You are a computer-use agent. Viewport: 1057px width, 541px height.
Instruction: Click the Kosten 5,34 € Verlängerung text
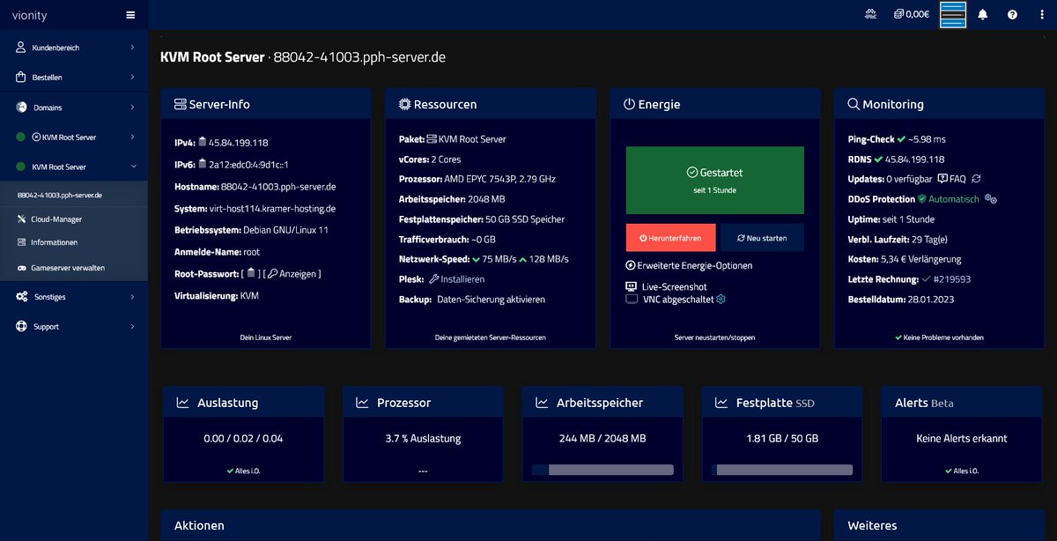click(905, 259)
